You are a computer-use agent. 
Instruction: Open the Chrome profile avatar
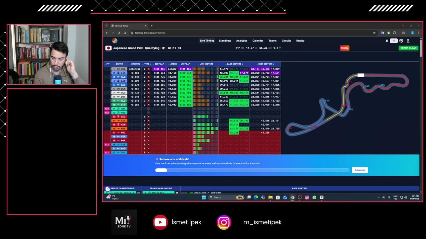(413, 33)
